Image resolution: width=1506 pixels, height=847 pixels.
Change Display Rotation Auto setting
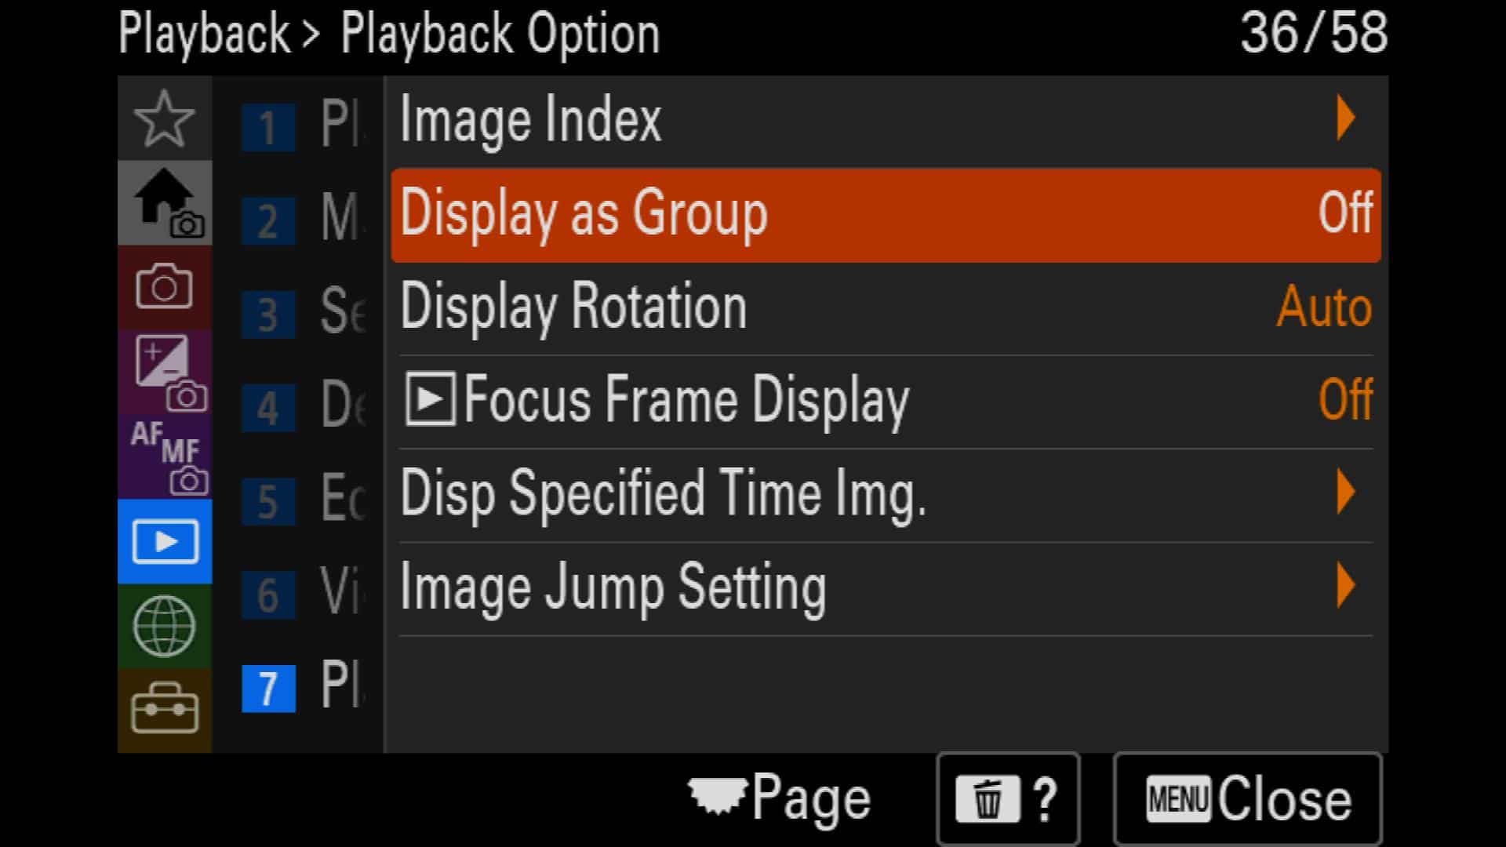[x=886, y=307]
